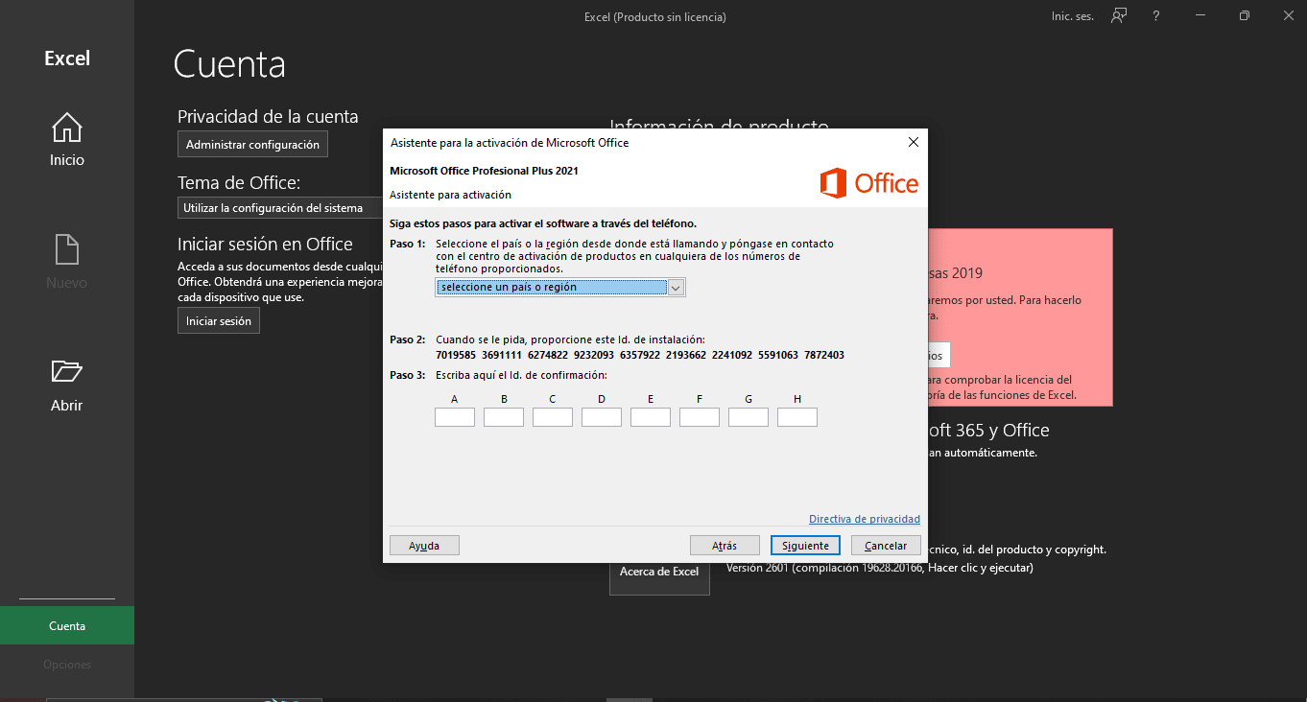Screen dimensions: 1307x702
Task: Click the Iniciar sesión button
Action: point(219,321)
